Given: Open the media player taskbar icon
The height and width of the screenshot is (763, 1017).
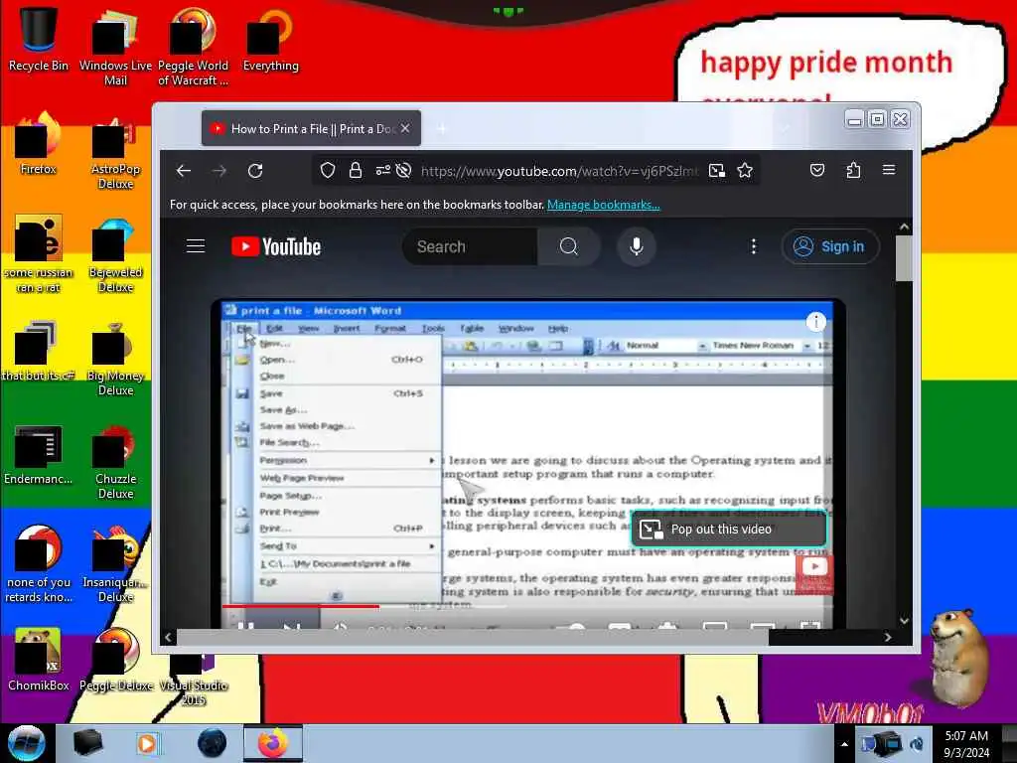Looking at the screenshot, I should tap(147, 743).
